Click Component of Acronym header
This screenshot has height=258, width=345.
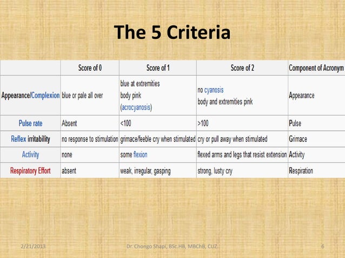pos(317,68)
